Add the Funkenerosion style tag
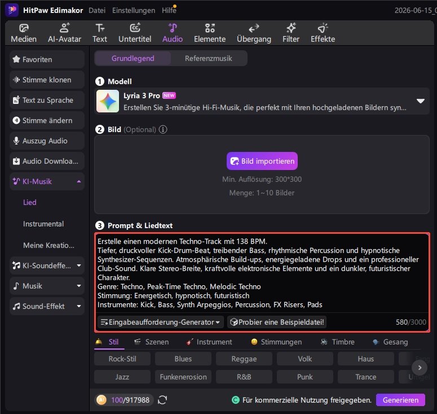437x414 pixels. click(183, 377)
